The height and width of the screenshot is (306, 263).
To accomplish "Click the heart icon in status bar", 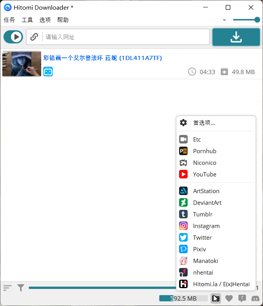I will pos(229,298).
